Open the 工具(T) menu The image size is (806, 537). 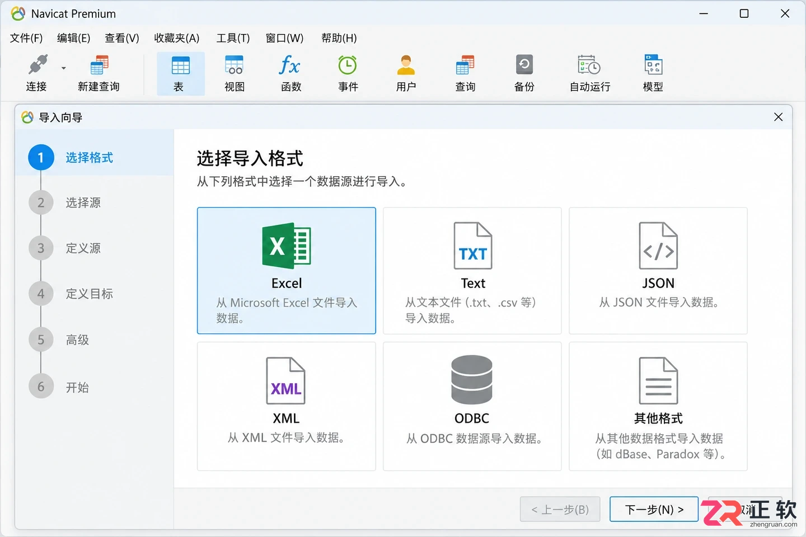233,38
